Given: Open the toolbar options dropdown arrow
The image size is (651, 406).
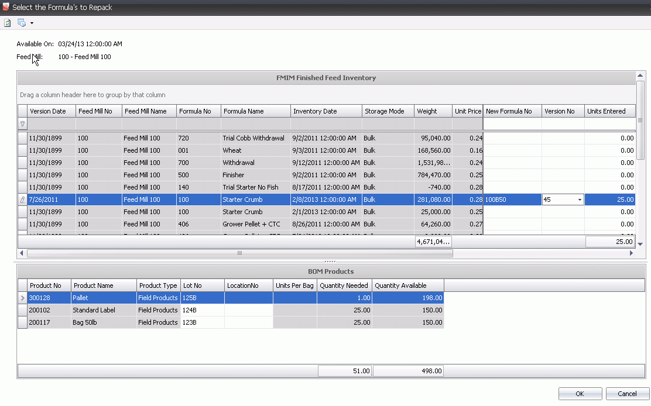Looking at the screenshot, I should [32, 23].
